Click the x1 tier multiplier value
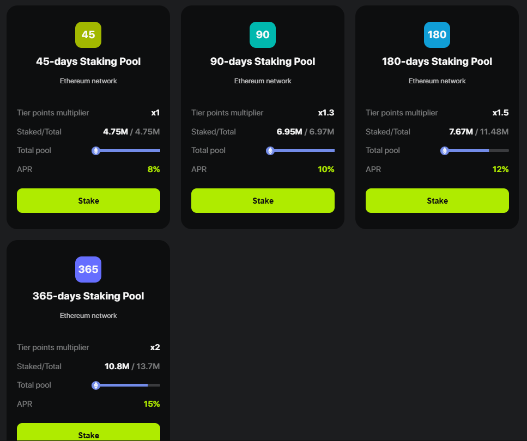The height and width of the screenshot is (441, 527). click(x=155, y=113)
